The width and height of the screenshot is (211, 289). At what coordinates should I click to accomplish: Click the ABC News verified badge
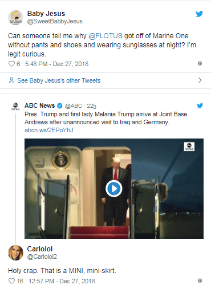tap(60, 105)
